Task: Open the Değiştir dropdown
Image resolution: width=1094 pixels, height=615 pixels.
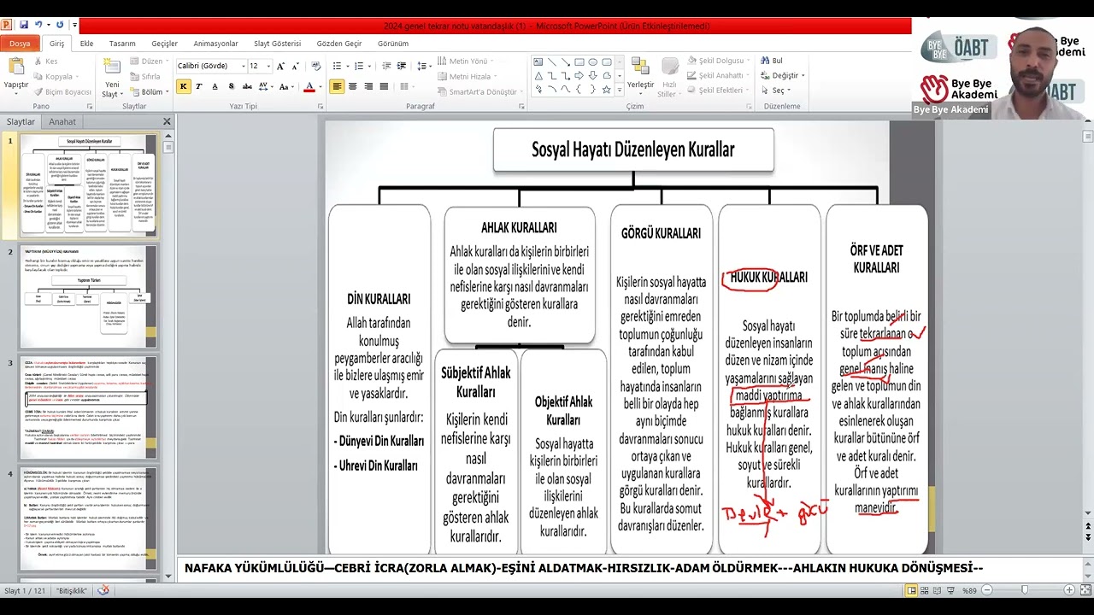Action: 781,75
